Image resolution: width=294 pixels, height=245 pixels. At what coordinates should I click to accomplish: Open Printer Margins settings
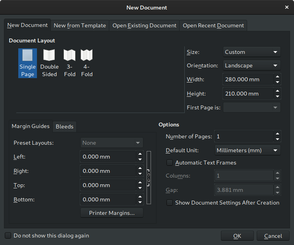pyautogui.click(x=112, y=213)
